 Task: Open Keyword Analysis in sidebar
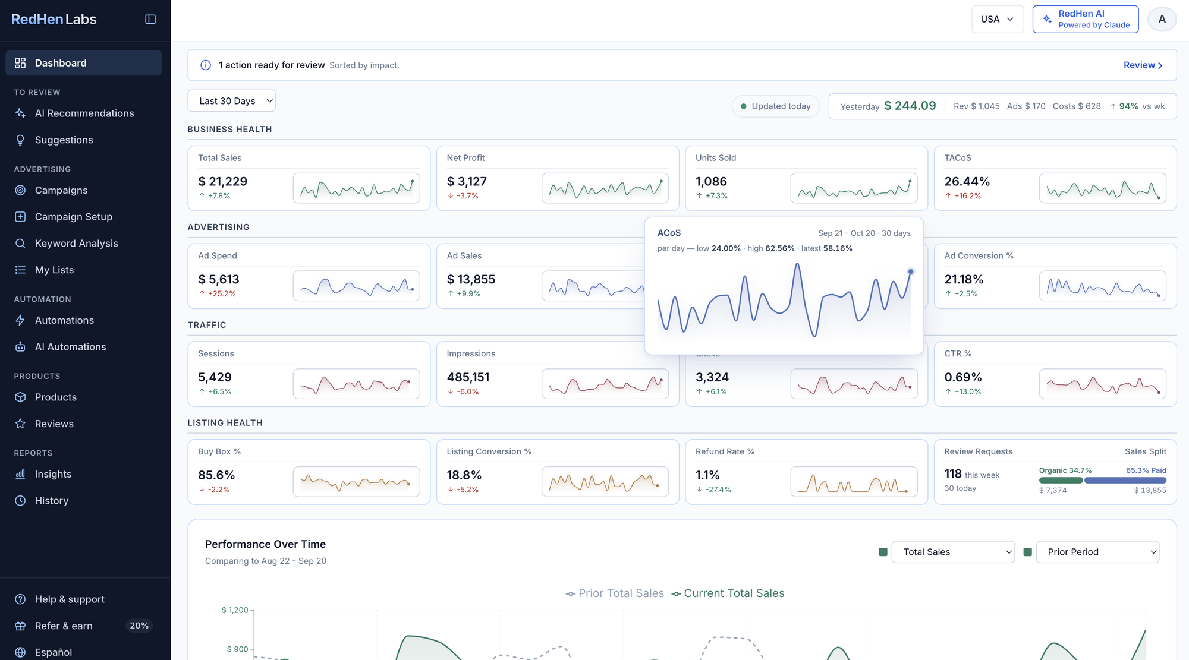[84, 244]
